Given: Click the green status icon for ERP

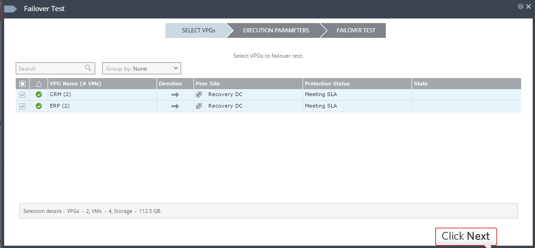Looking at the screenshot, I should [x=39, y=106].
